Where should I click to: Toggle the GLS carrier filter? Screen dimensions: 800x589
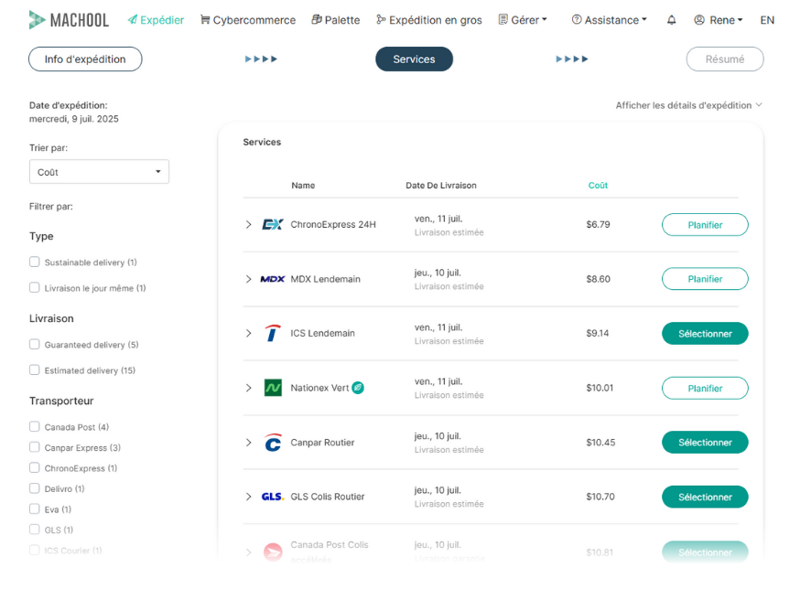tap(34, 530)
